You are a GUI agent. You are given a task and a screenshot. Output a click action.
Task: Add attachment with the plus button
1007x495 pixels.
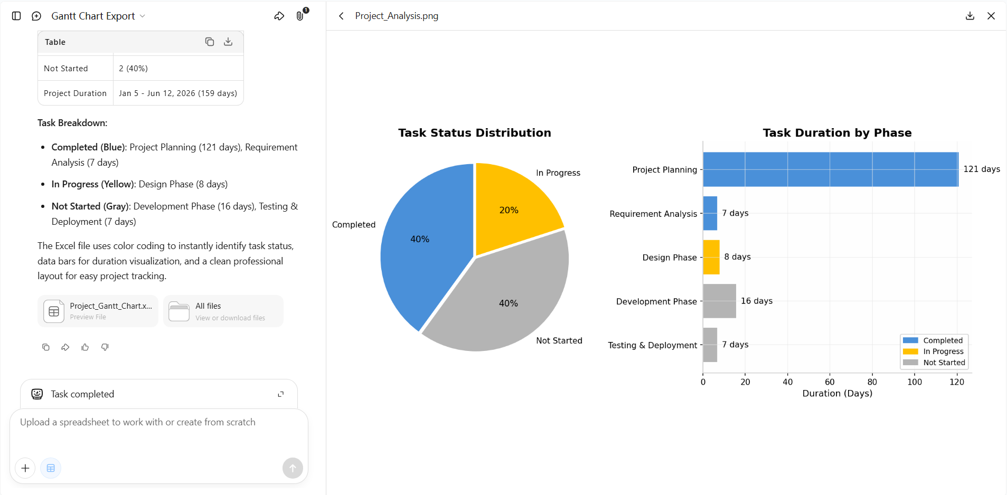(x=25, y=468)
